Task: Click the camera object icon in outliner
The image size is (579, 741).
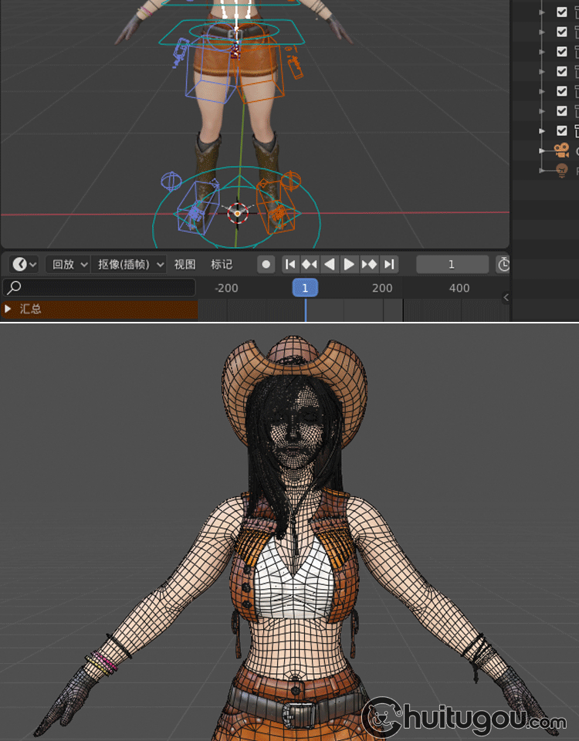Action: pos(561,151)
